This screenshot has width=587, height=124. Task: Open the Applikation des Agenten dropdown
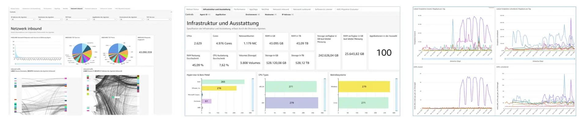tap(104, 19)
